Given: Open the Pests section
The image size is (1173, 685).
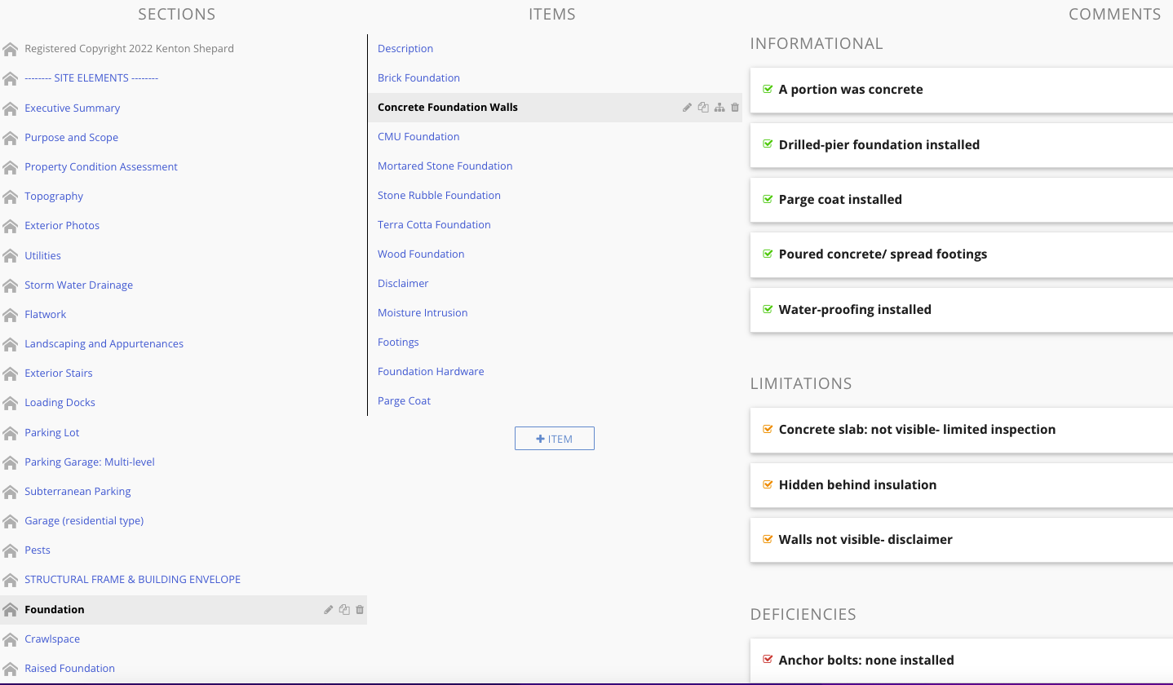Looking at the screenshot, I should coord(38,550).
